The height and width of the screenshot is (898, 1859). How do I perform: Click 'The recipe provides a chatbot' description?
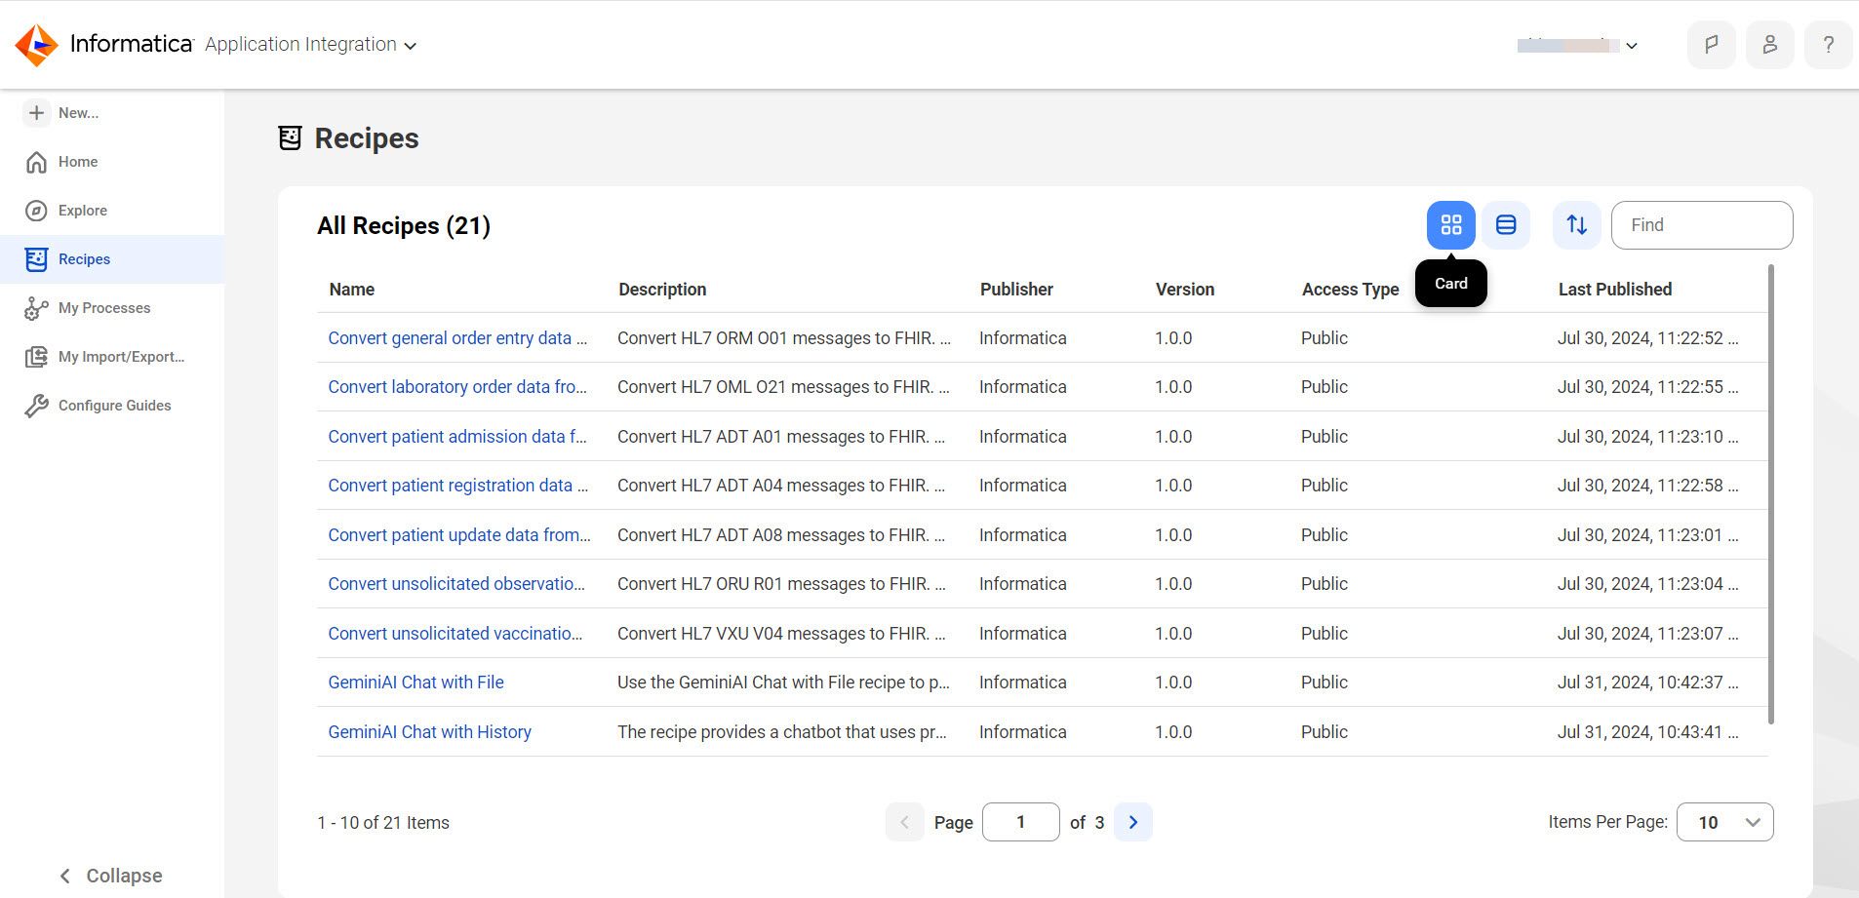coord(782,732)
